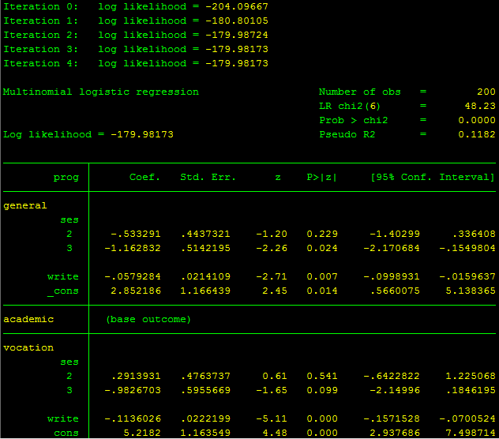Select upper bound -.0159637
Screen dimensions: 499x439
click(x=467, y=276)
